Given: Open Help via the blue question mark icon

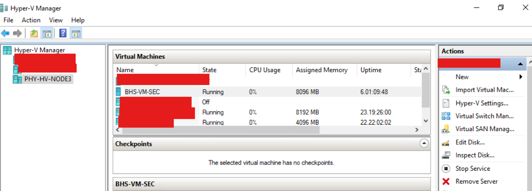Looking at the screenshot, I should [63, 34].
